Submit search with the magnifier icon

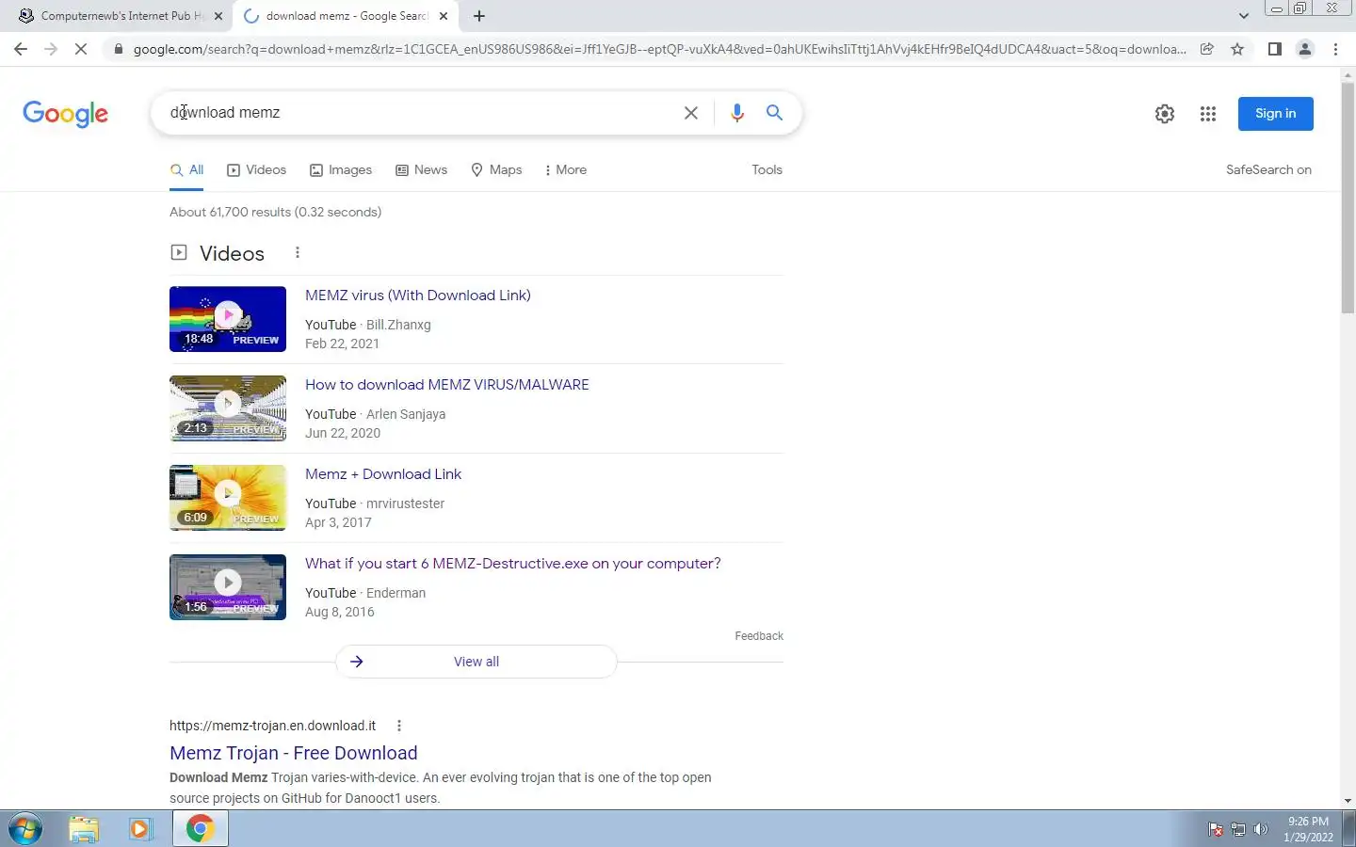pyautogui.click(x=774, y=113)
